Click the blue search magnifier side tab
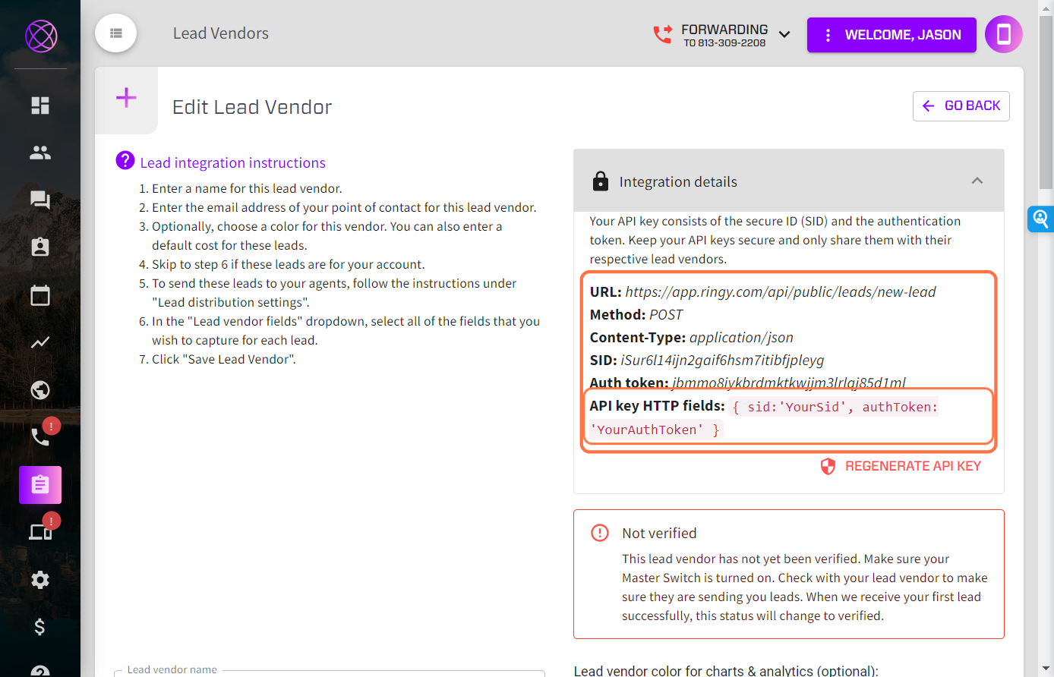Screen dimensions: 1054x677 [1040, 219]
